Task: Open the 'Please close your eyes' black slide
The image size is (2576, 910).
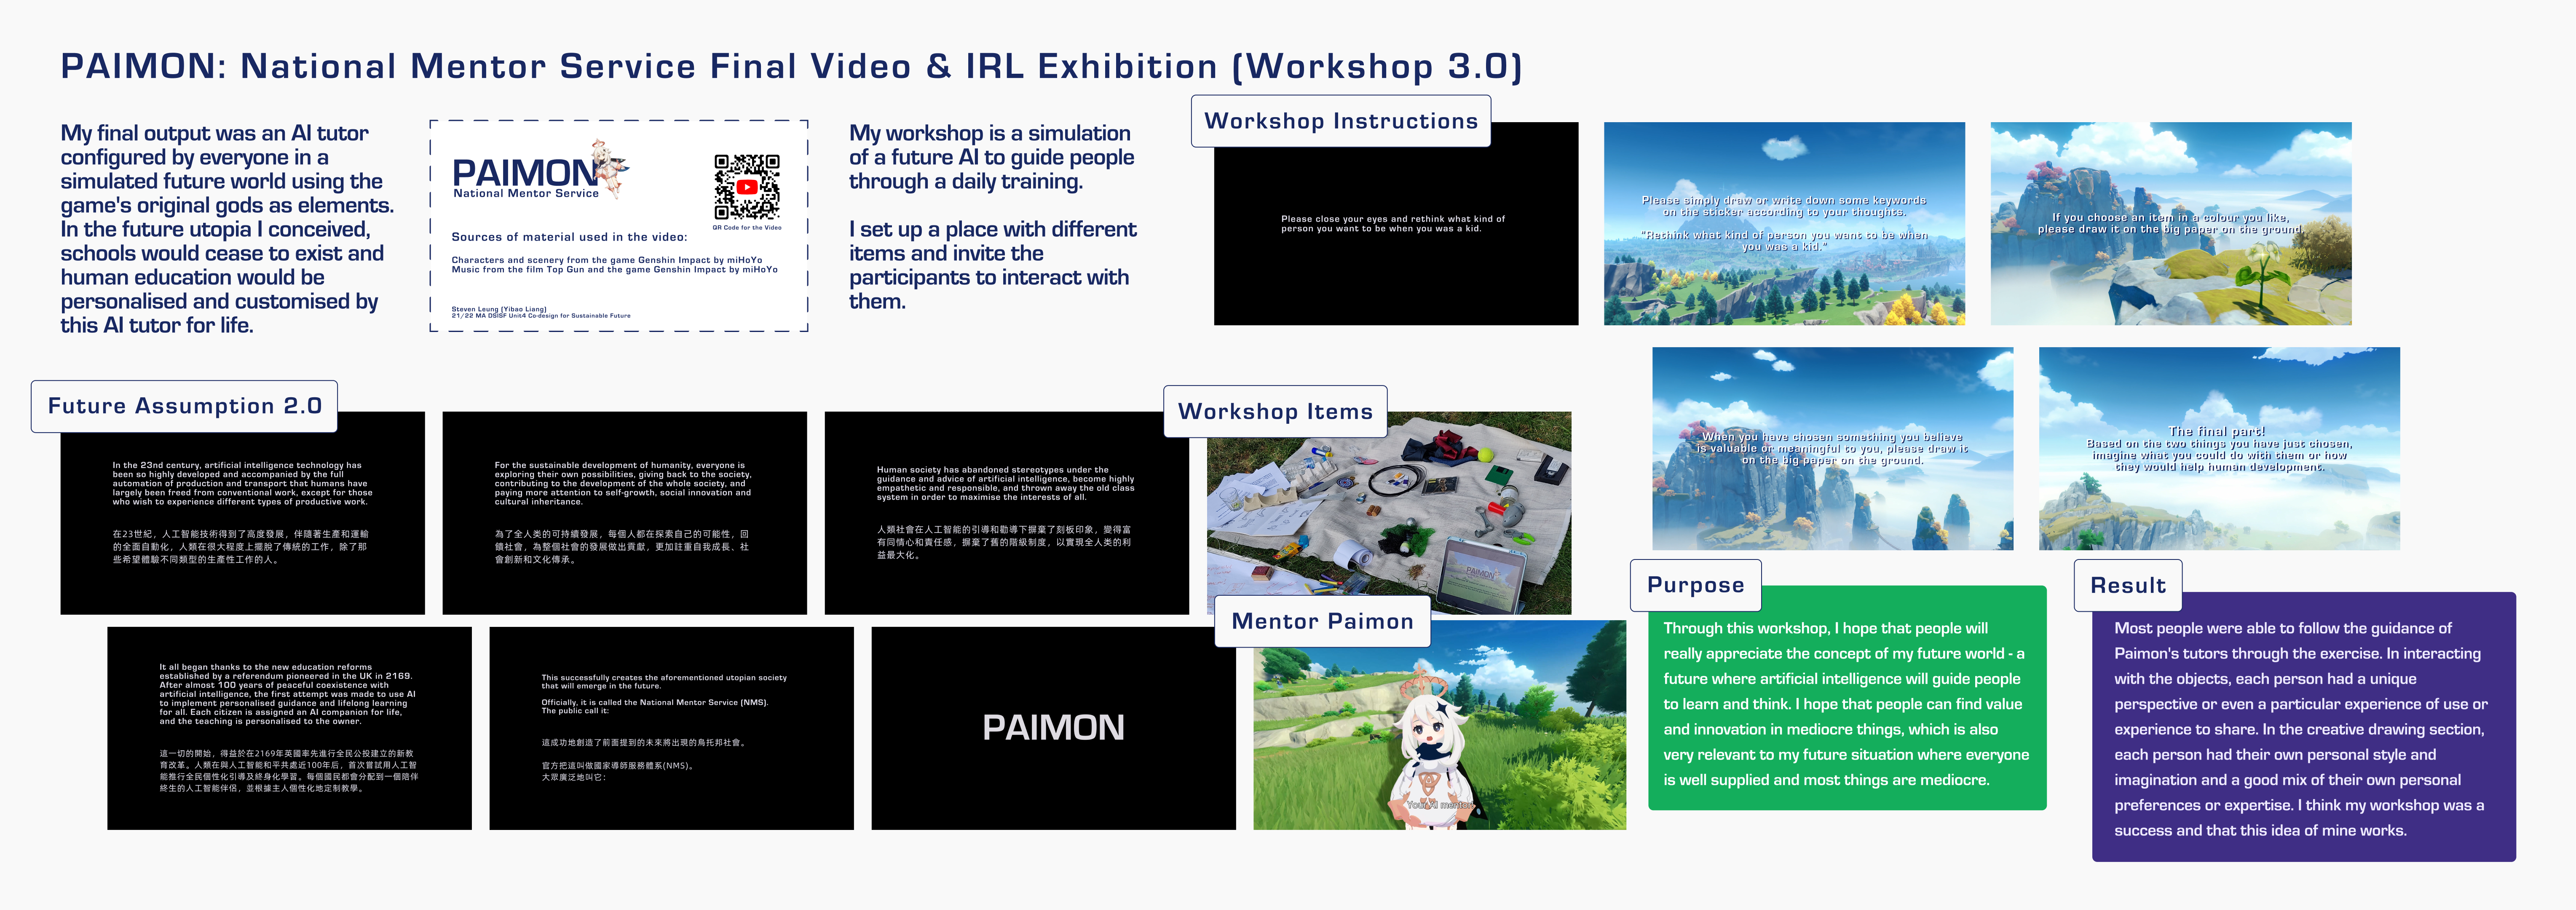Action: tap(1396, 224)
